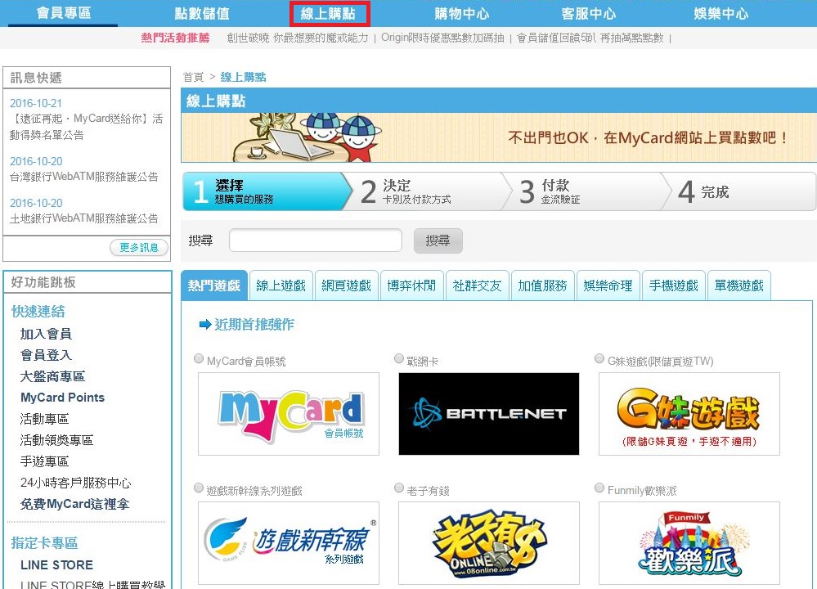Select the 老子有錢 radio button
Image resolution: width=817 pixels, height=589 pixels.
[398, 488]
